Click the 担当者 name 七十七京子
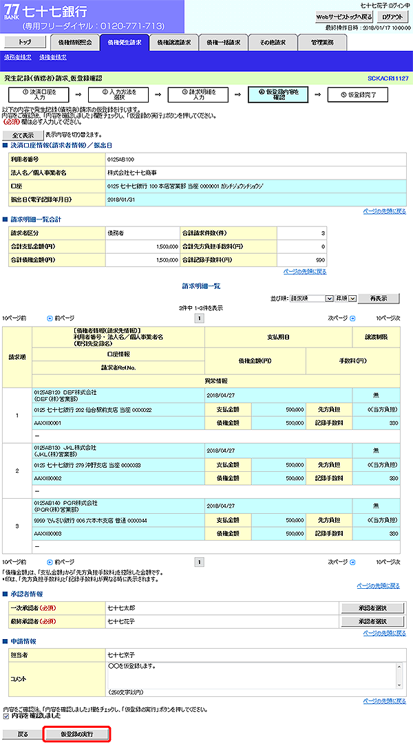The width and height of the screenshot is (413, 745). (121, 655)
